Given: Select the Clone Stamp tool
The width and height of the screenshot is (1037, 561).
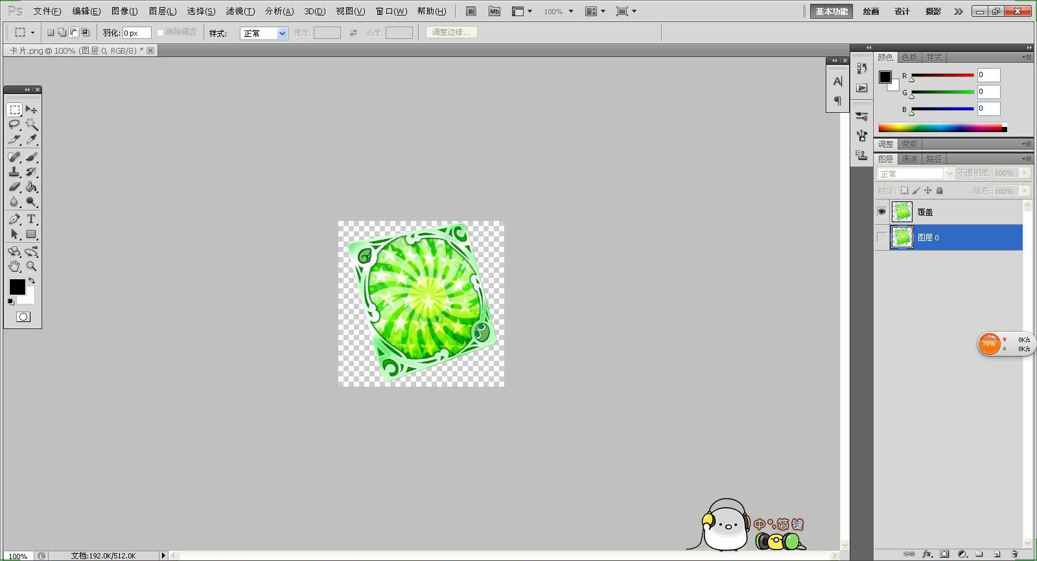Looking at the screenshot, I should click(x=14, y=172).
